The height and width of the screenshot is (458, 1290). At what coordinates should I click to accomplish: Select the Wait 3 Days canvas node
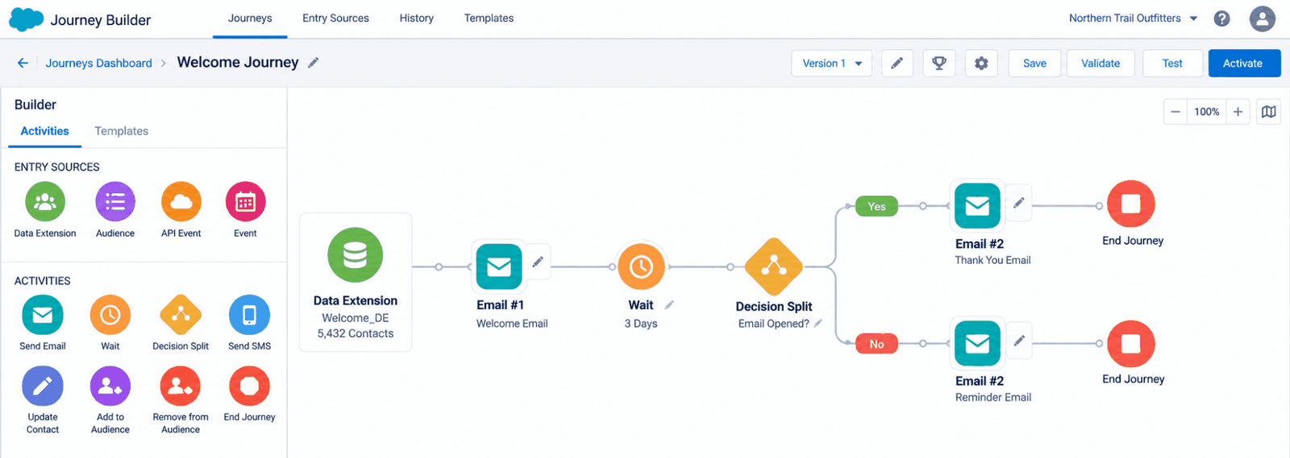point(641,266)
